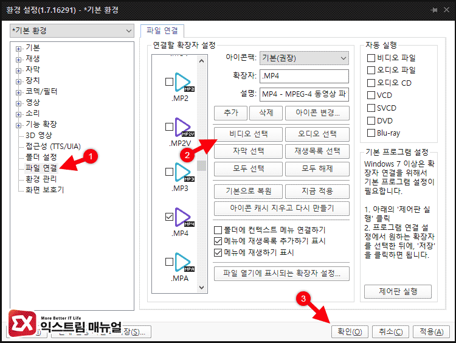Screen dimensions: 456x343
Task: Enable Blu-ray auto-run checkbox
Action: pyautogui.click(x=371, y=133)
